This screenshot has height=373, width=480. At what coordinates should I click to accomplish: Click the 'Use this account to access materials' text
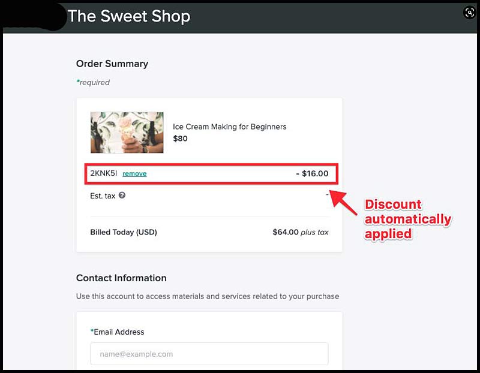(208, 296)
